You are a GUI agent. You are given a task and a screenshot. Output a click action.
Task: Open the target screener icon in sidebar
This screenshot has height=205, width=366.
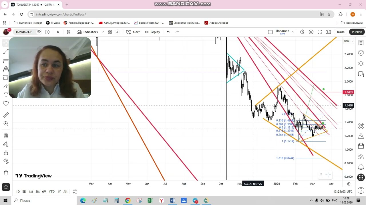coord(361,126)
